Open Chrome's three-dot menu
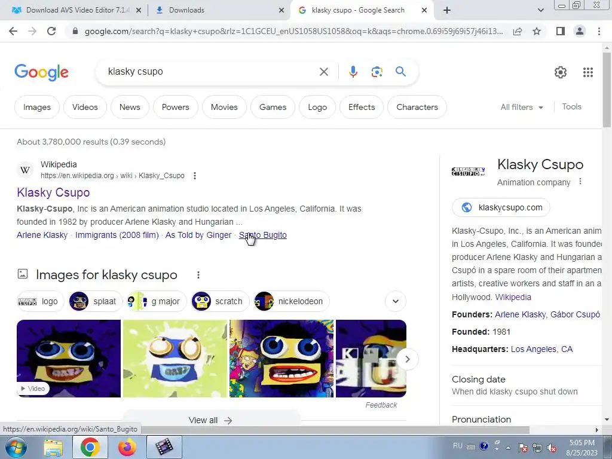 (599, 31)
